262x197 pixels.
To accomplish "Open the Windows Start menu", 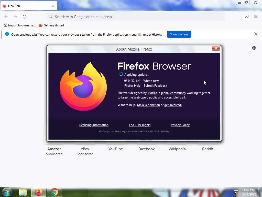I will pos(7,192).
